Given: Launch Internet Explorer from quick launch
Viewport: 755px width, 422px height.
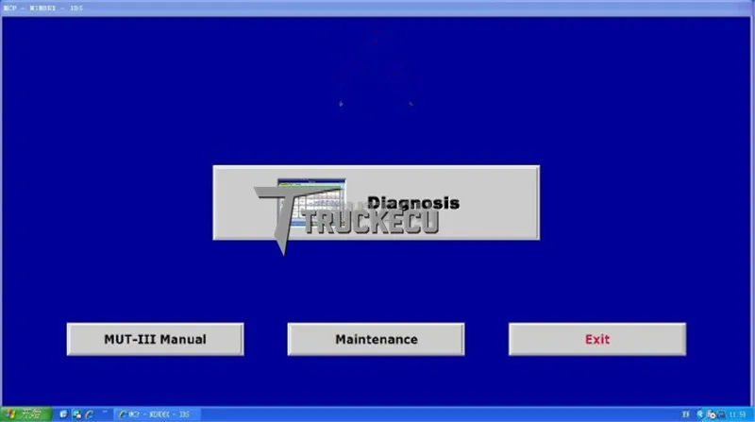Looking at the screenshot, I should pos(90,414).
